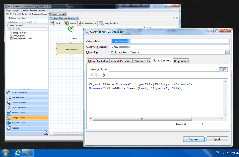The image size is (239, 157).
Task: Click the code editor horizontal scrollbar thumb
Action: 142,119
